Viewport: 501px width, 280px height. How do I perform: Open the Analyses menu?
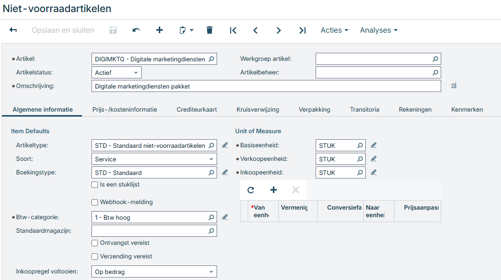click(x=378, y=30)
